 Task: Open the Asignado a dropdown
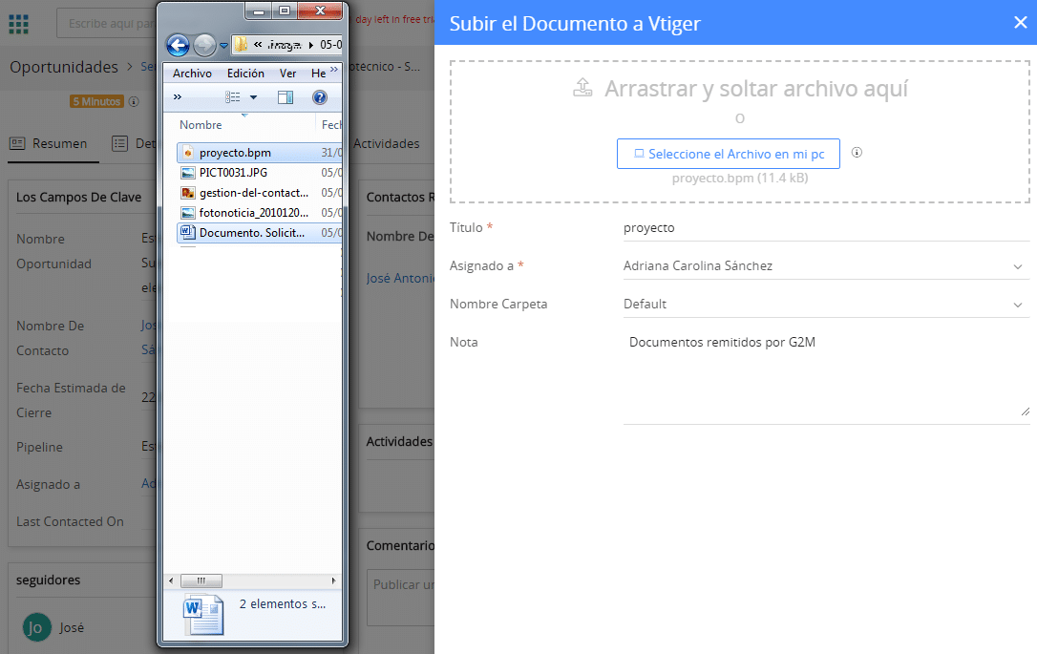coord(826,265)
